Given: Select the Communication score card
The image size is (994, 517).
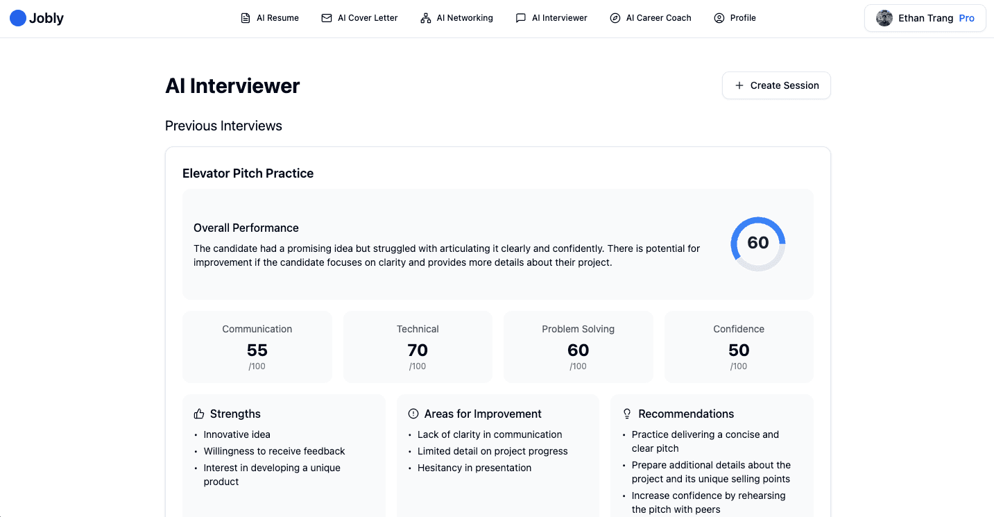Looking at the screenshot, I should pos(257,346).
